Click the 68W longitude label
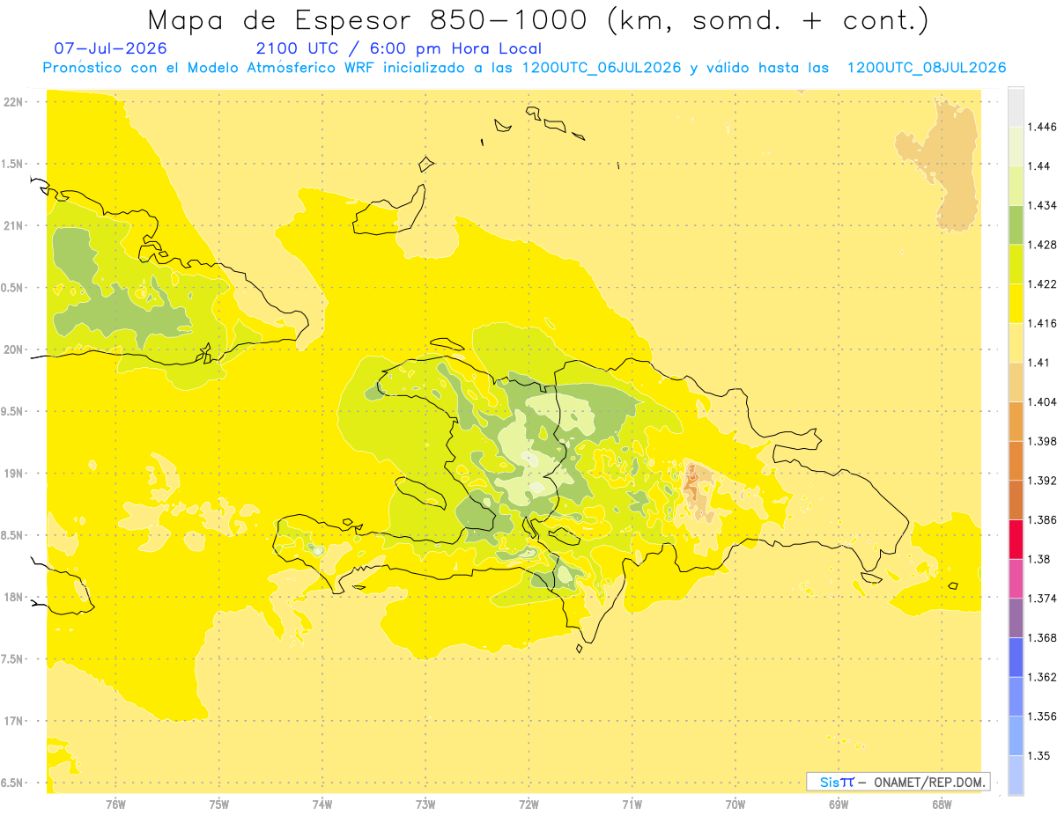Screen dimensions: 1057x816 pos(942,804)
